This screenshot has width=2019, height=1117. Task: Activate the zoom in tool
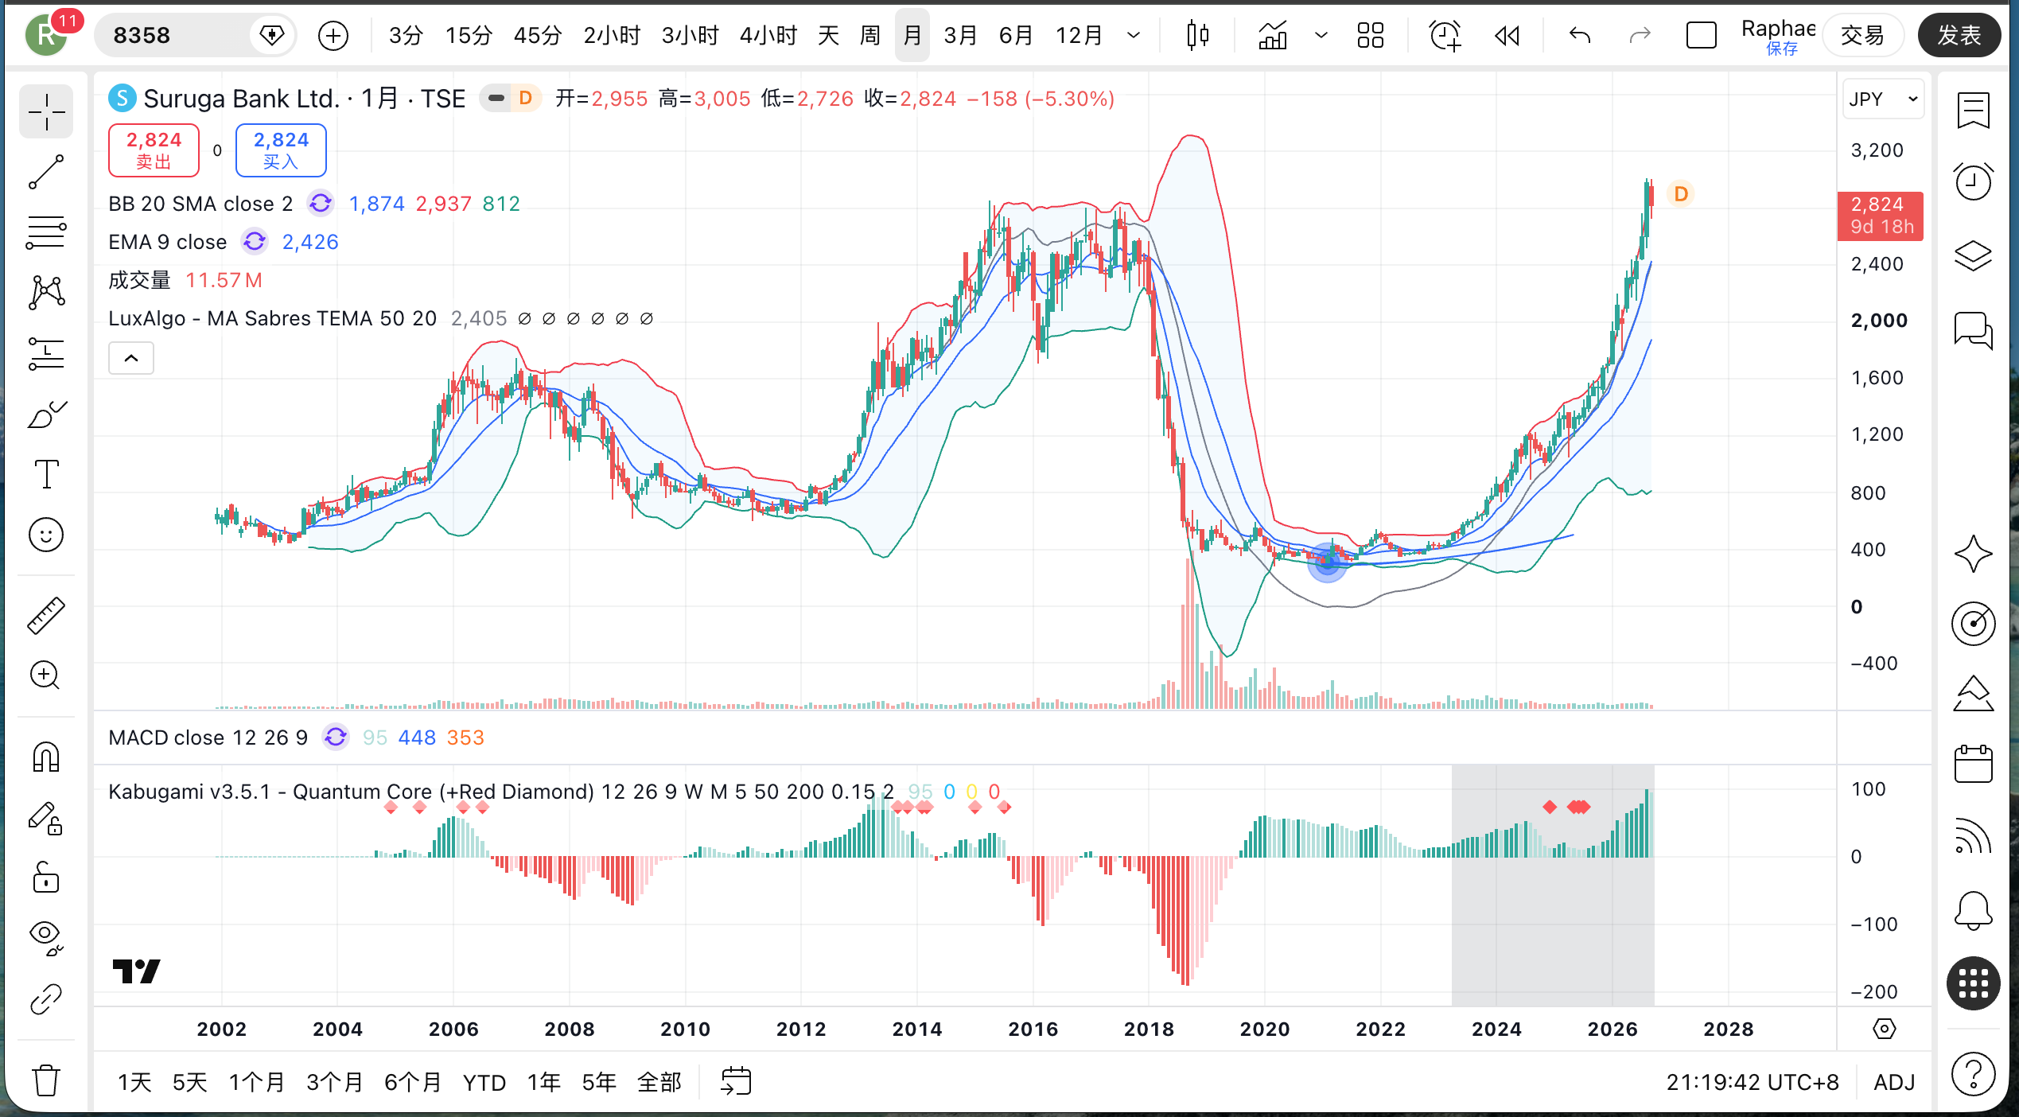[46, 675]
